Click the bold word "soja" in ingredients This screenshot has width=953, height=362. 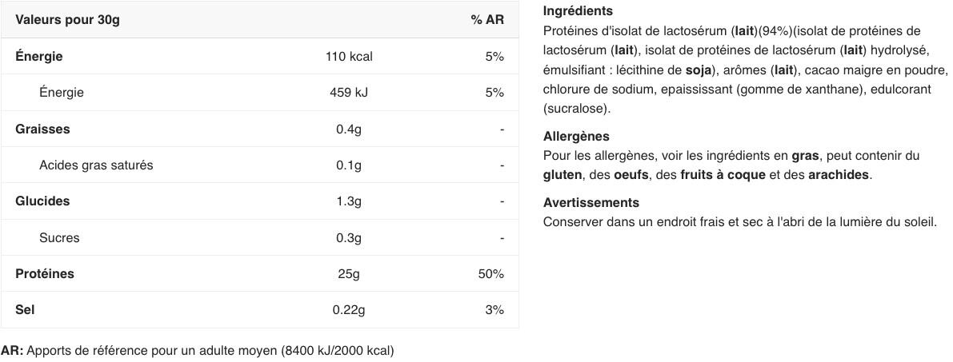coord(699,70)
